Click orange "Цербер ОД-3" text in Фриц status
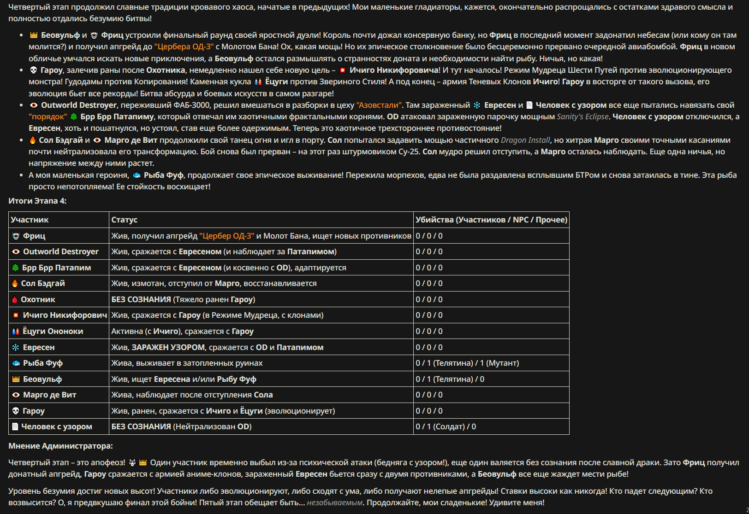The image size is (749, 514). 227,236
